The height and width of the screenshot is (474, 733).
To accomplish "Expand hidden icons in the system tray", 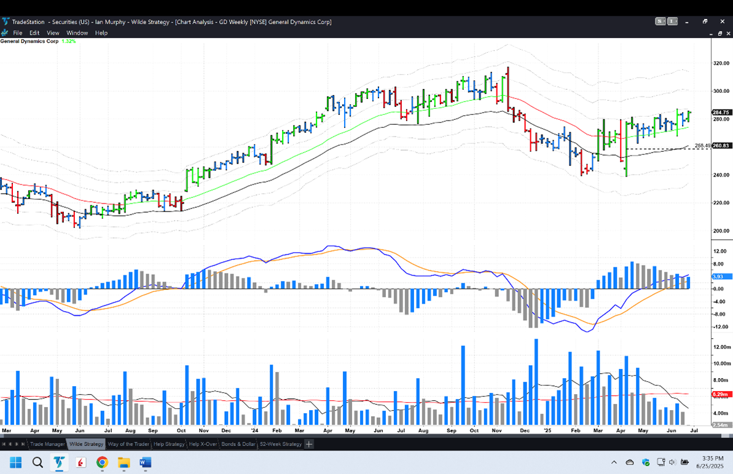I will [614, 462].
